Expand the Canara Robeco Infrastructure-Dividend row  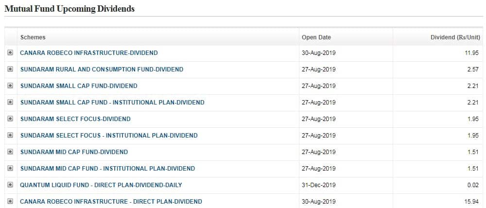pos(10,52)
